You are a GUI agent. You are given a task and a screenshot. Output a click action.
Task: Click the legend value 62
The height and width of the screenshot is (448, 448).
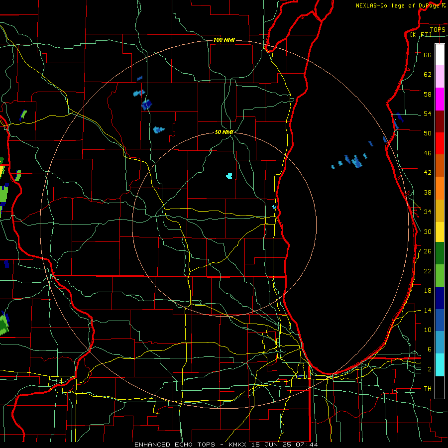428,75
